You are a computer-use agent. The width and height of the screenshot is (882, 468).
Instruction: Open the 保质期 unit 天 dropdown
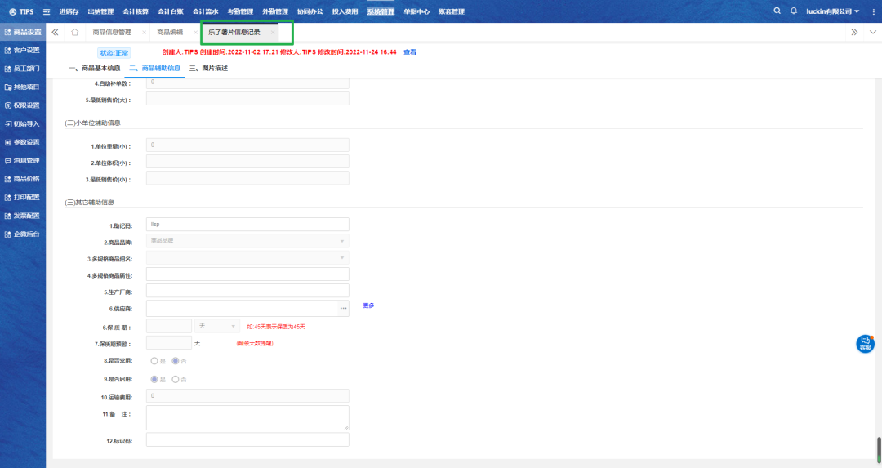click(216, 326)
